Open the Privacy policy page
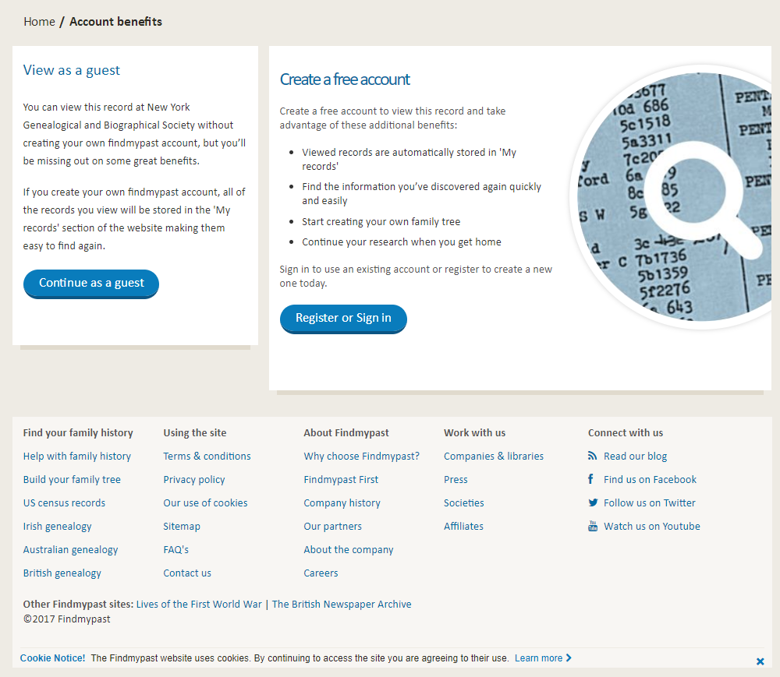The width and height of the screenshot is (780, 677). point(193,480)
